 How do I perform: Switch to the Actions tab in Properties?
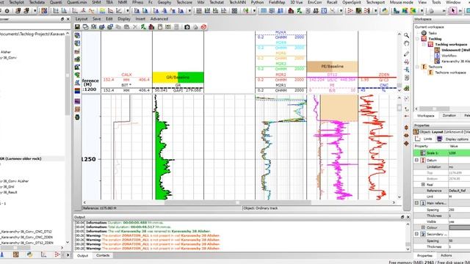(446, 255)
